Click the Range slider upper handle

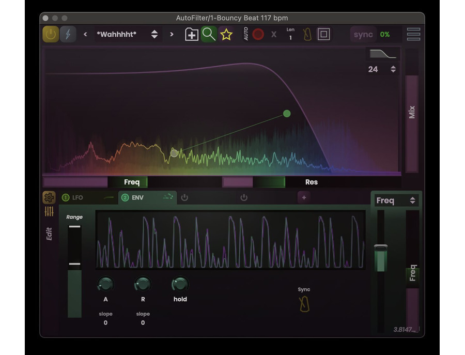[75, 226]
